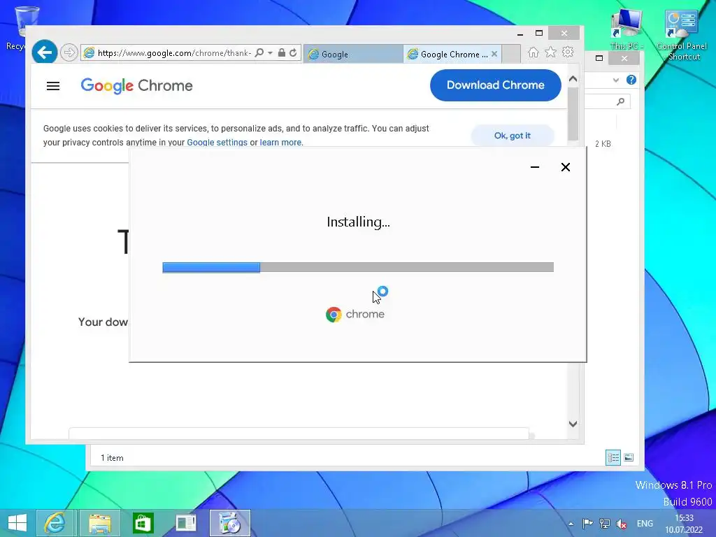Image resolution: width=716 pixels, height=537 pixels.
Task: Open the Windows Store taskbar icon
Action: [x=143, y=523]
